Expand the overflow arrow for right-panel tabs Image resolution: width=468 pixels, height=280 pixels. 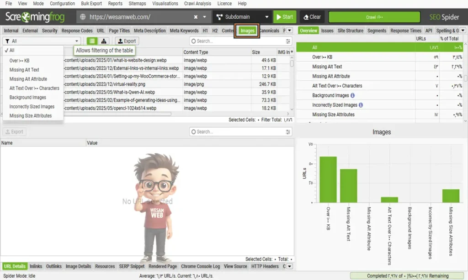[x=463, y=31]
